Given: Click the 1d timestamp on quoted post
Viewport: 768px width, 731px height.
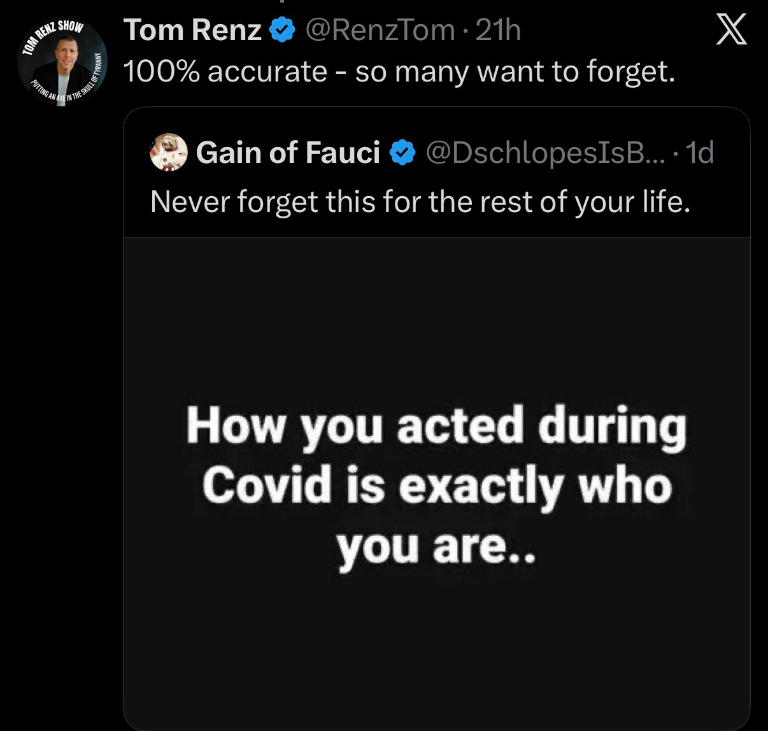Looking at the screenshot, I should pyautogui.click(x=701, y=153).
